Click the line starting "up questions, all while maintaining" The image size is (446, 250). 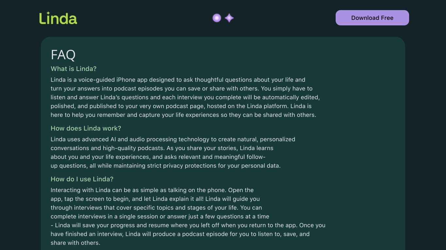click(166, 166)
